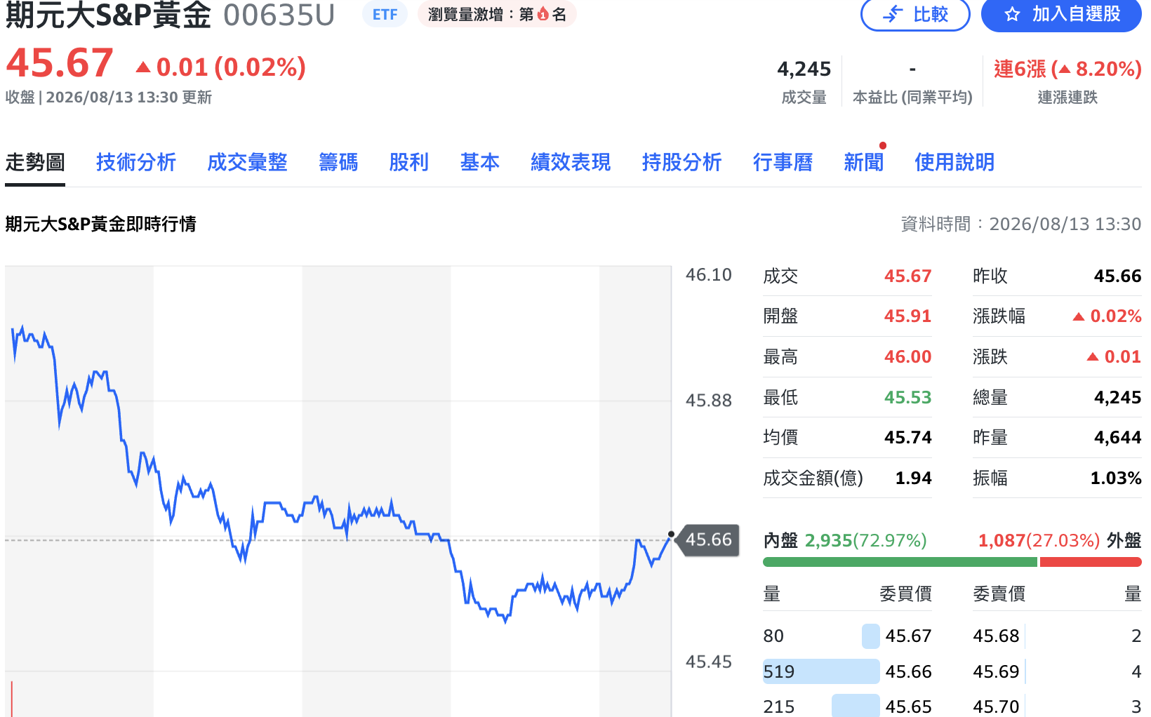Click the 委賣價 45.68 cell
Screen dimensions: 1151x717
coord(996,636)
